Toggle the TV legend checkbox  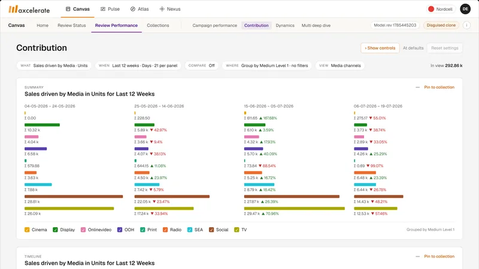[x=237, y=230]
